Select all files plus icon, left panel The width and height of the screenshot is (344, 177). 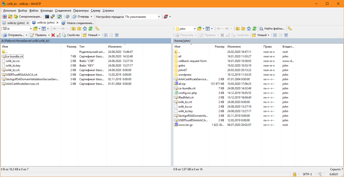[106, 35]
